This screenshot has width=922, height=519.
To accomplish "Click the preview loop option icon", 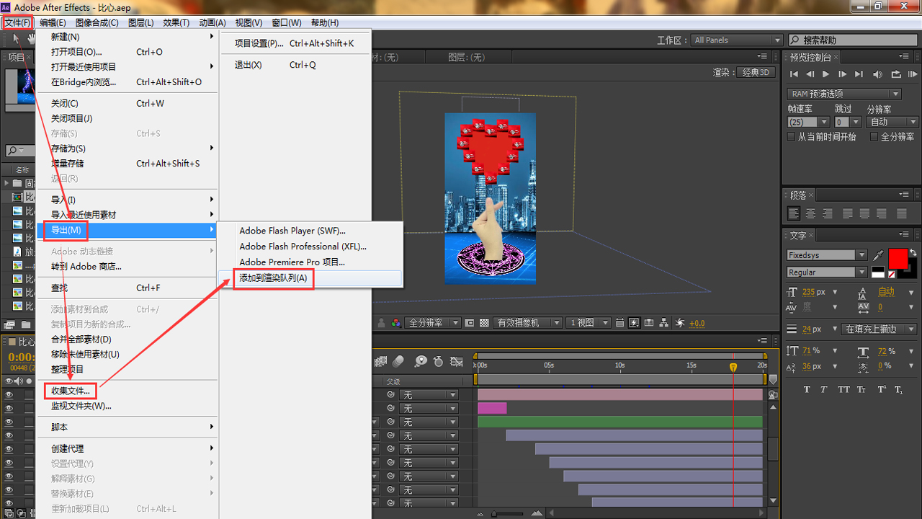I will pos(896,74).
